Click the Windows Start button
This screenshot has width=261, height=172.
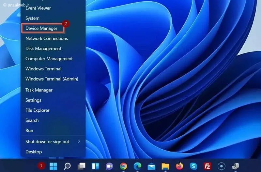click(x=53, y=166)
